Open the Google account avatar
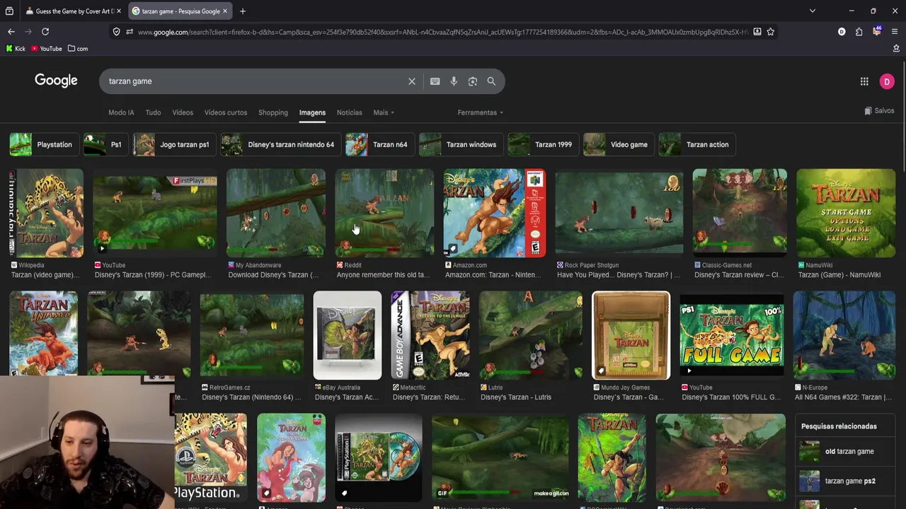Image resolution: width=906 pixels, height=509 pixels. pyautogui.click(x=887, y=81)
